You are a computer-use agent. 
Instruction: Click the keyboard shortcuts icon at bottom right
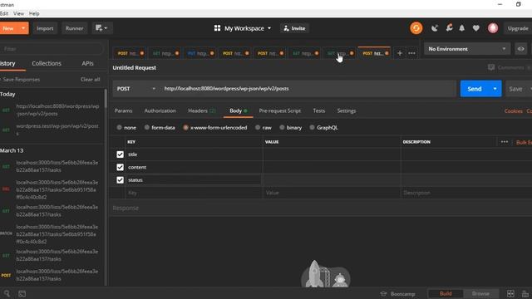pyautogui.click(x=525, y=293)
